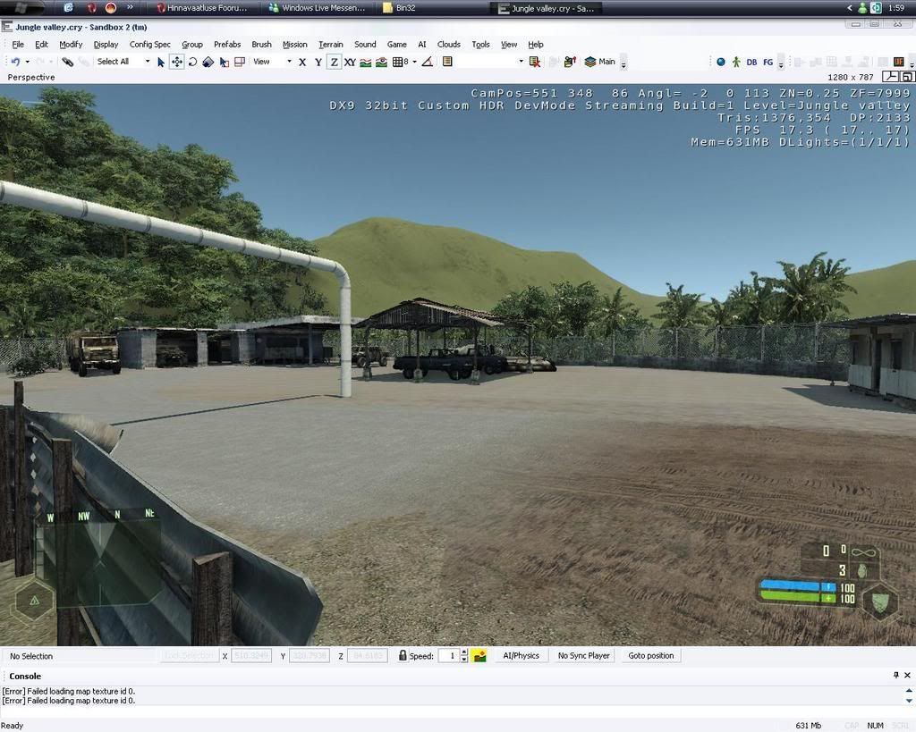The width and height of the screenshot is (916, 732).
Task: Click the viewport maximize icon
Action: click(x=907, y=77)
